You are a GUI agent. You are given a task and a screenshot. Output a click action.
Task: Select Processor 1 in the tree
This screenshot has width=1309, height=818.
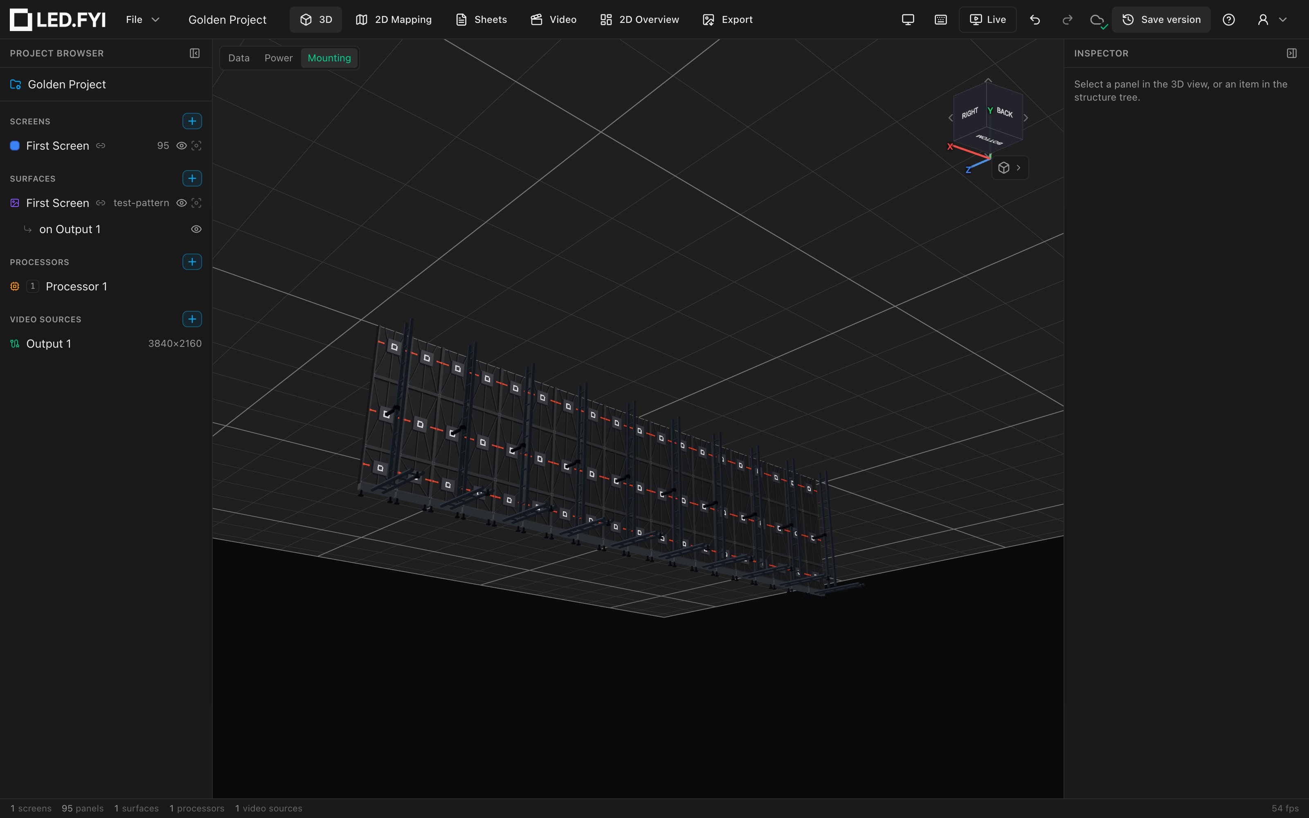tap(106, 286)
